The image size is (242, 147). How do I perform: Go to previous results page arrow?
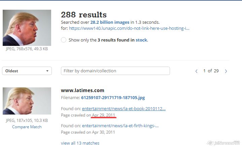196,71
